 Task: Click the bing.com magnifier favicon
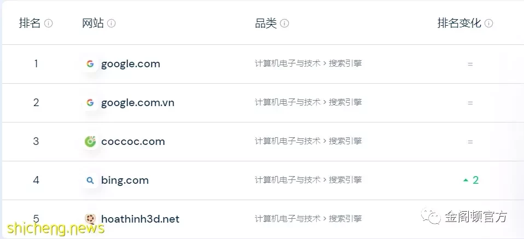[x=90, y=180]
